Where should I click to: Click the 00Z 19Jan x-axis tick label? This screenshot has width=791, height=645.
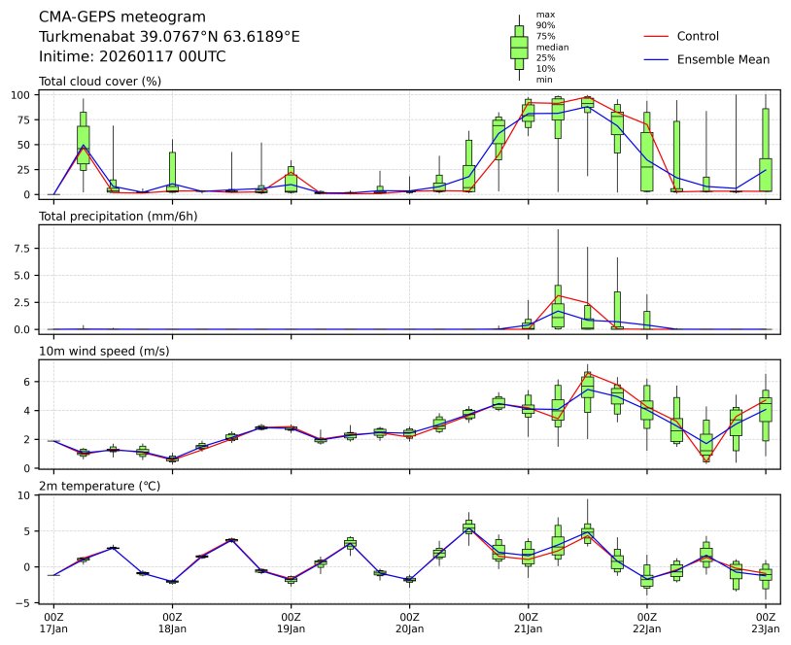coord(292,623)
